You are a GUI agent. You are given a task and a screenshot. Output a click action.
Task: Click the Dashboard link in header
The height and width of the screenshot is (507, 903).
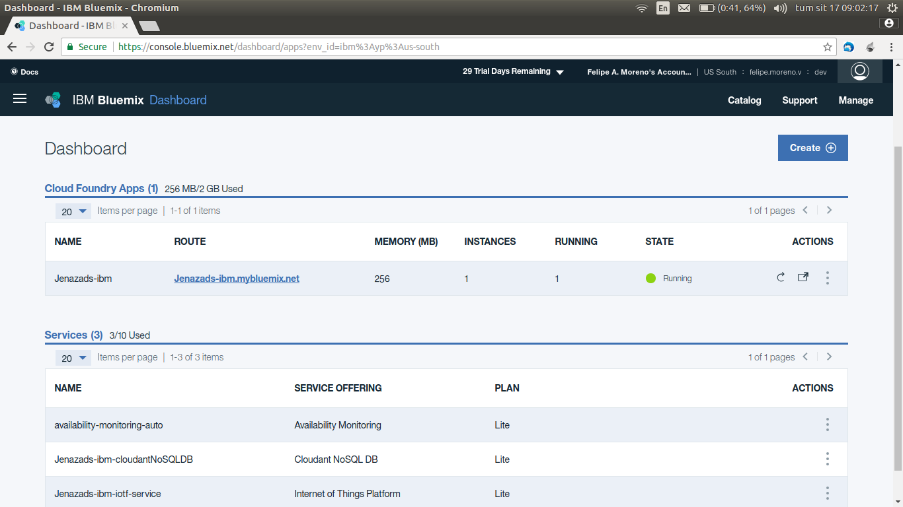pos(178,100)
